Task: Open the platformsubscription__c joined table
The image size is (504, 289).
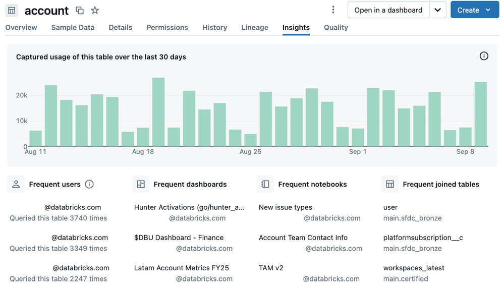Action: pyautogui.click(x=423, y=238)
